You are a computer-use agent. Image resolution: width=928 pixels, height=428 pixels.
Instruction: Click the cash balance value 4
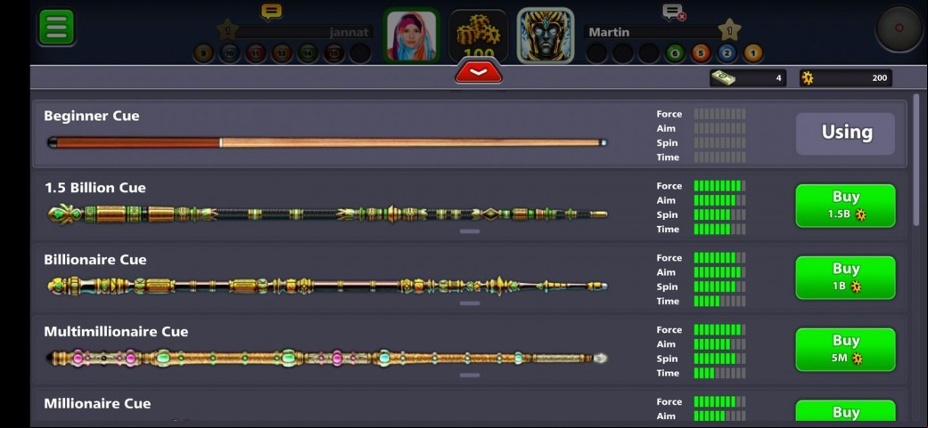778,78
